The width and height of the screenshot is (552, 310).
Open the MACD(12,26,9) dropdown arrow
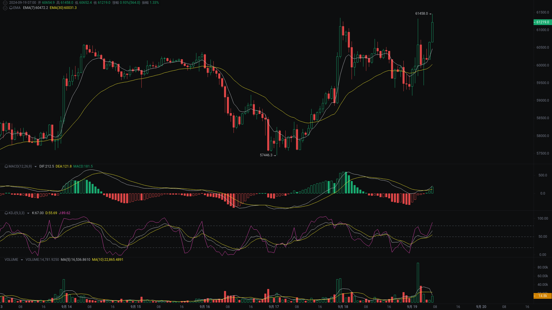[x=35, y=167]
